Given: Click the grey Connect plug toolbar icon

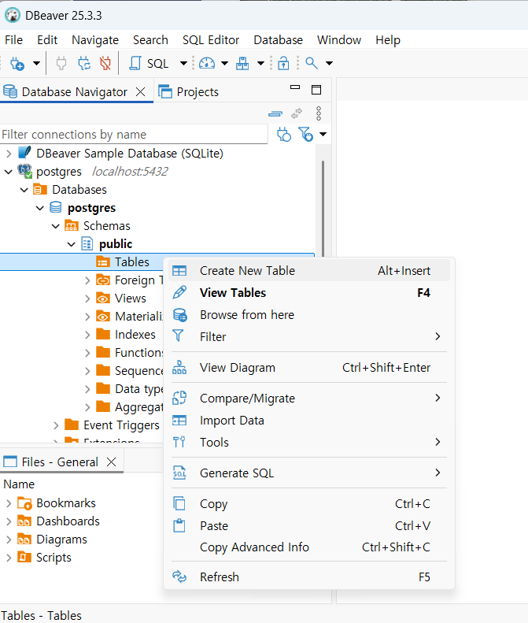Looking at the screenshot, I should coord(61,63).
